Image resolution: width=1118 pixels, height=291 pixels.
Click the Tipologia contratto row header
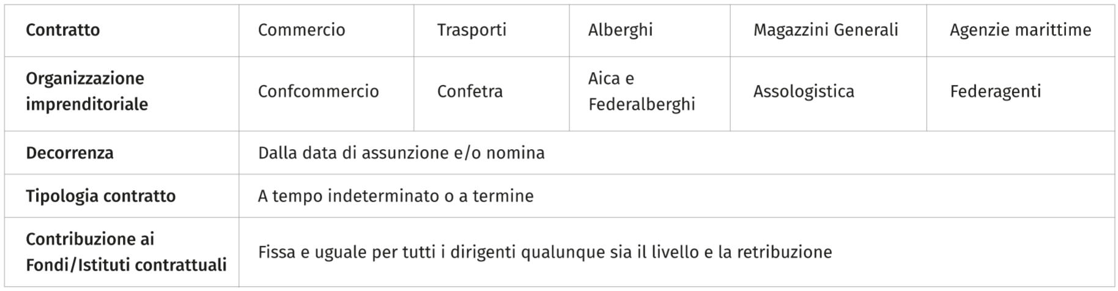click(x=101, y=196)
